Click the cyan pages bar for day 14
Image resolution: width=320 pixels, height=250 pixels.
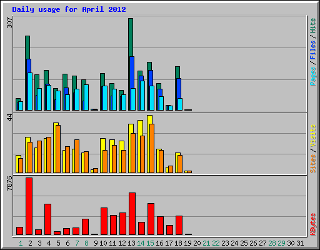[142, 96]
